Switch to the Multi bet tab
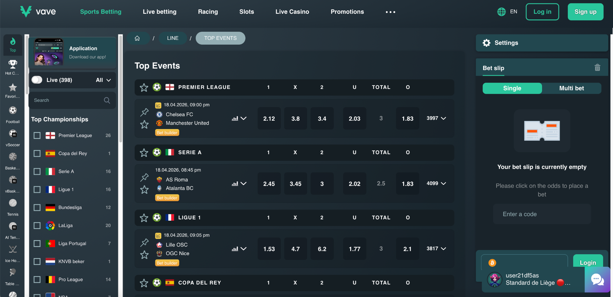 point(572,88)
